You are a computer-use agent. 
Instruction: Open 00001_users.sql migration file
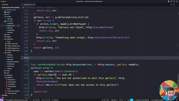tap(12, 44)
